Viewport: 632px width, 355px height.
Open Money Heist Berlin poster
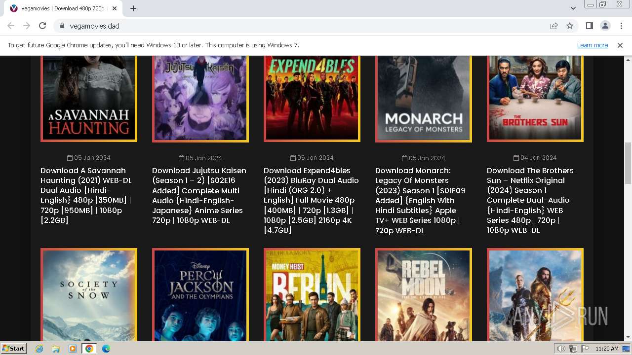pos(312,295)
